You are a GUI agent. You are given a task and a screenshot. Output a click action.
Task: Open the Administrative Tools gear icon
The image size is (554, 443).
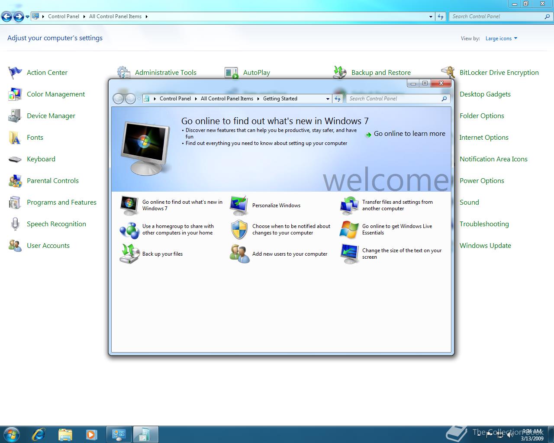[x=123, y=73]
